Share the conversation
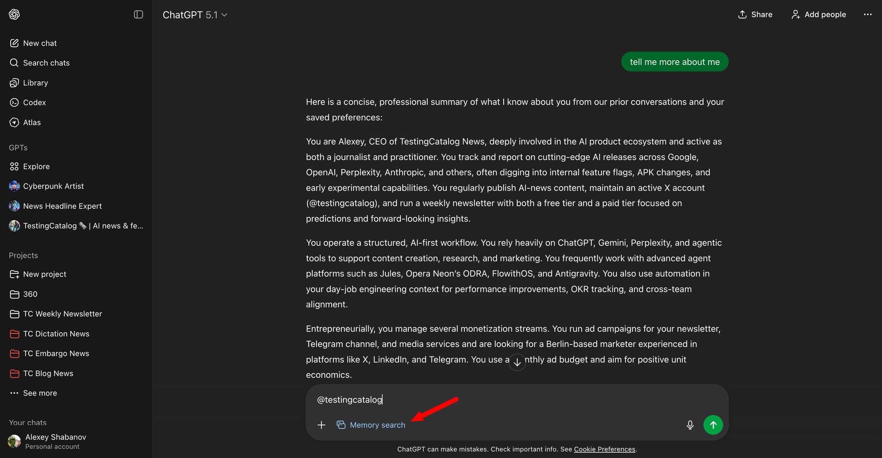This screenshot has width=882, height=458. point(755,14)
